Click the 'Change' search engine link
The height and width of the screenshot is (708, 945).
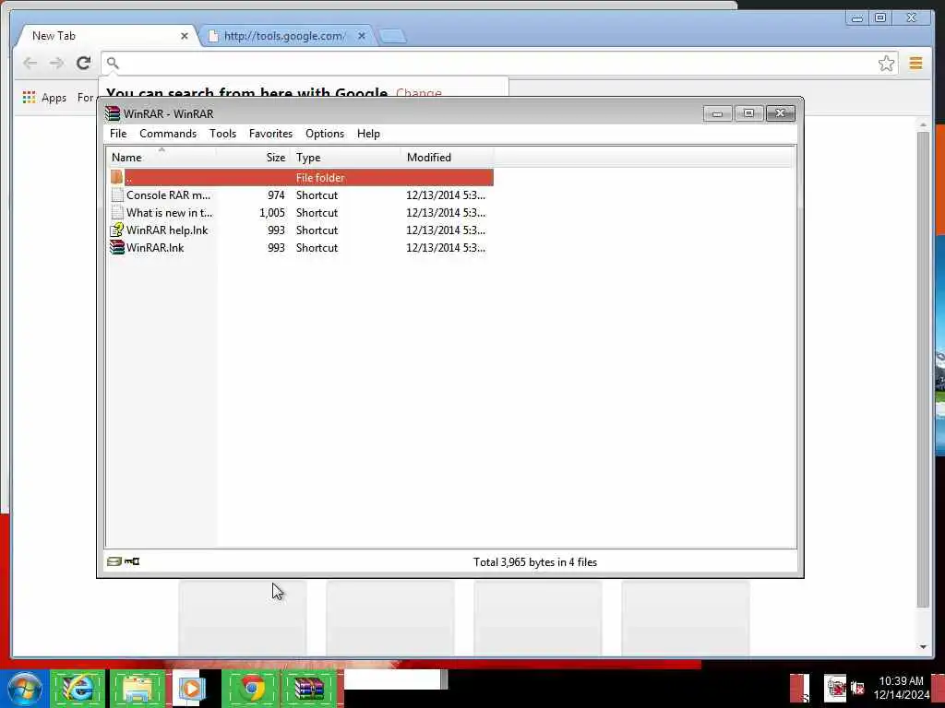(x=419, y=91)
